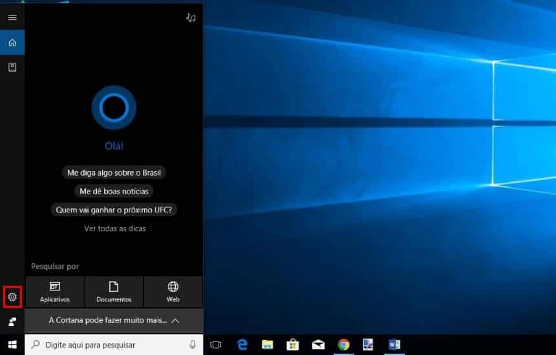This screenshot has width=556, height=355.
Task: Search by Documentos category
Action: point(114,292)
